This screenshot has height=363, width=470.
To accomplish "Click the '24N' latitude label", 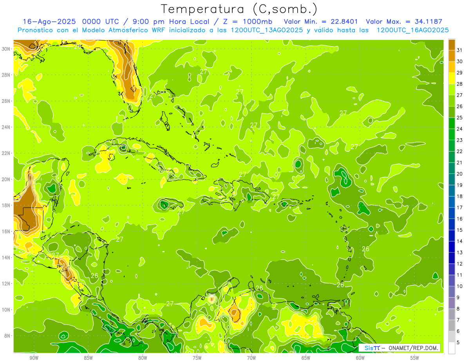I will click(x=6, y=127).
